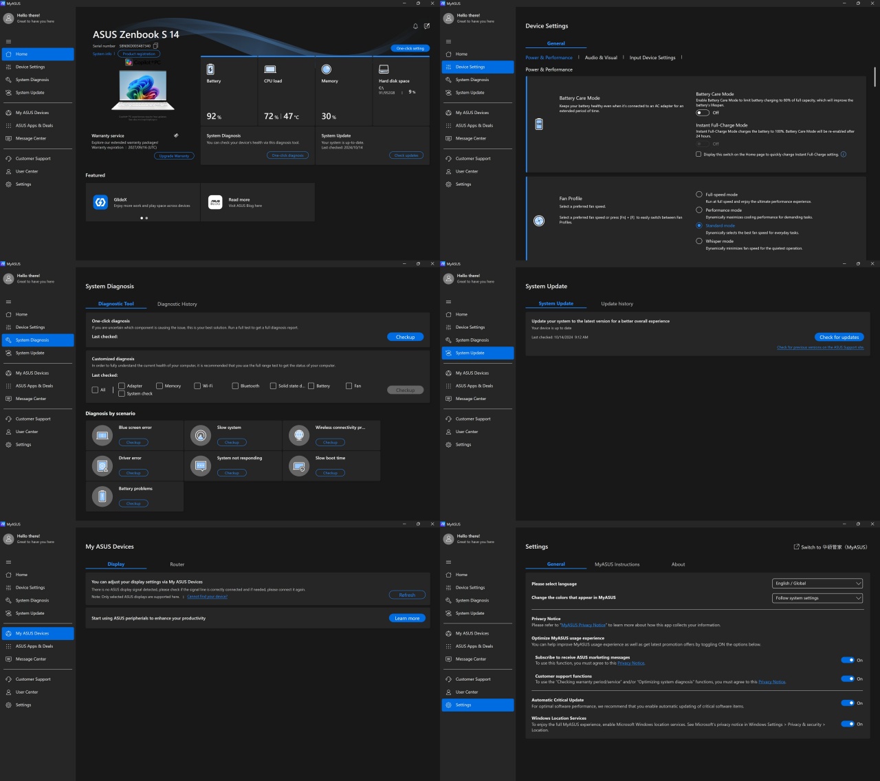880x781 pixels.
Task: Click the Blue screen error scenario icon
Action: pos(102,435)
